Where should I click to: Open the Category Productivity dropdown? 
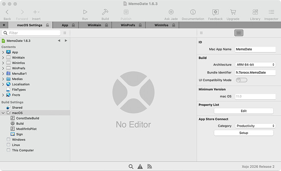(x=255, y=126)
